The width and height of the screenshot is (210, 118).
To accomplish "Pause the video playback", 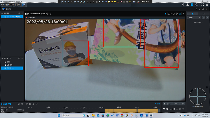I will 174,109.
